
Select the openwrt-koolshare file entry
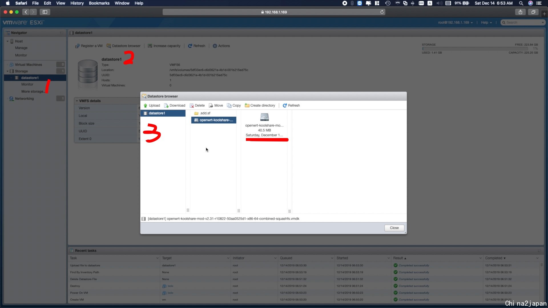click(x=214, y=120)
